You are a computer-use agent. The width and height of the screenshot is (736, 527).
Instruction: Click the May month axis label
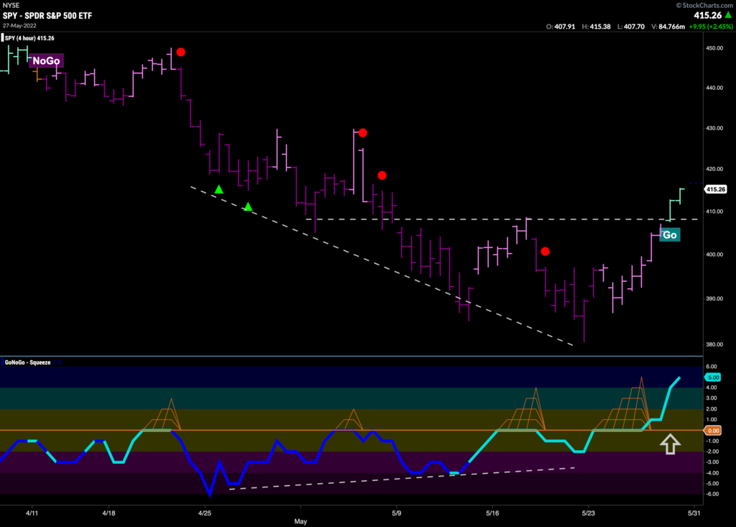tap(300, 521)
